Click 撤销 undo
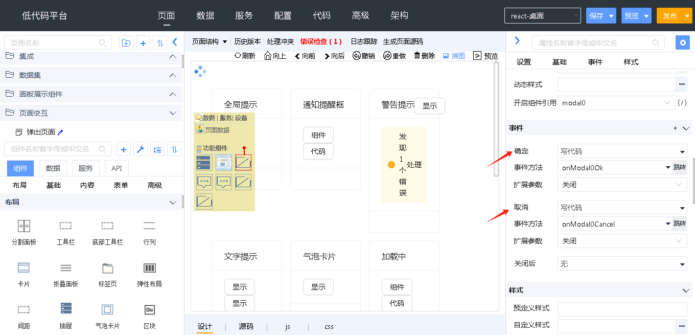Image resolution: width=695 pixels, height=335 pixels. [x=364, y=56]
